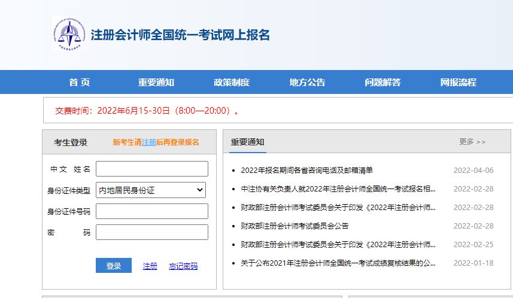Open 网报流程 in the navigation bar
Screen dimensions: 513x298
[x=458, y=83]
